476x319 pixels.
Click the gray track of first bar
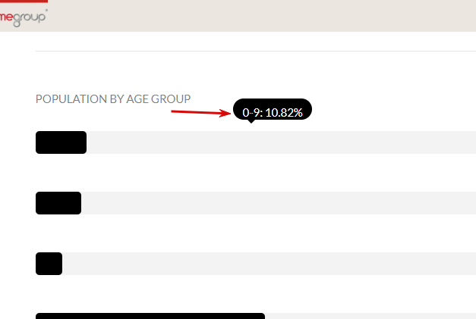tap(281, 142)
